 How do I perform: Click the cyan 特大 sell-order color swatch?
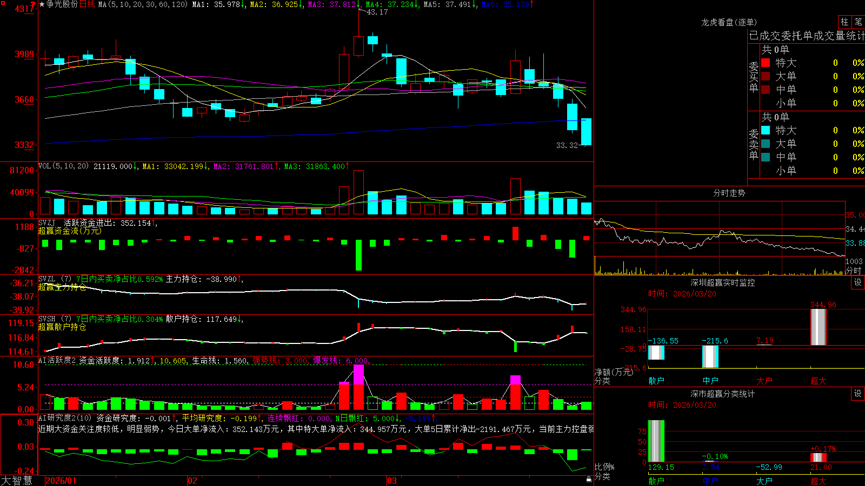tap(766, 130)
